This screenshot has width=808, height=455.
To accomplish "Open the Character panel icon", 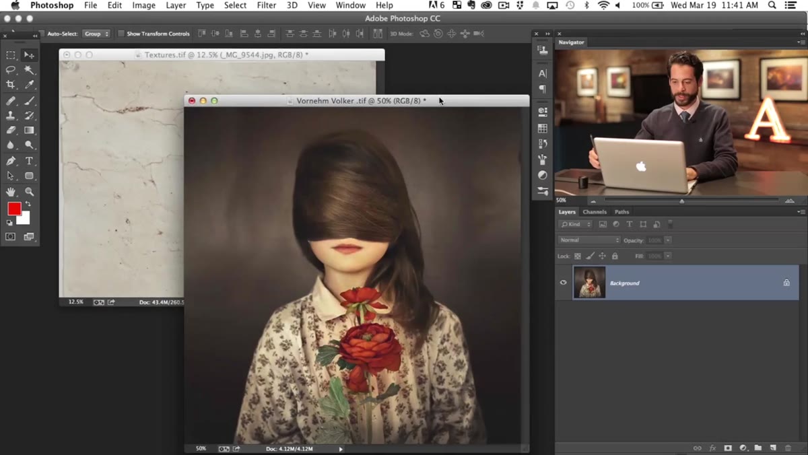I will click(543, 73).
